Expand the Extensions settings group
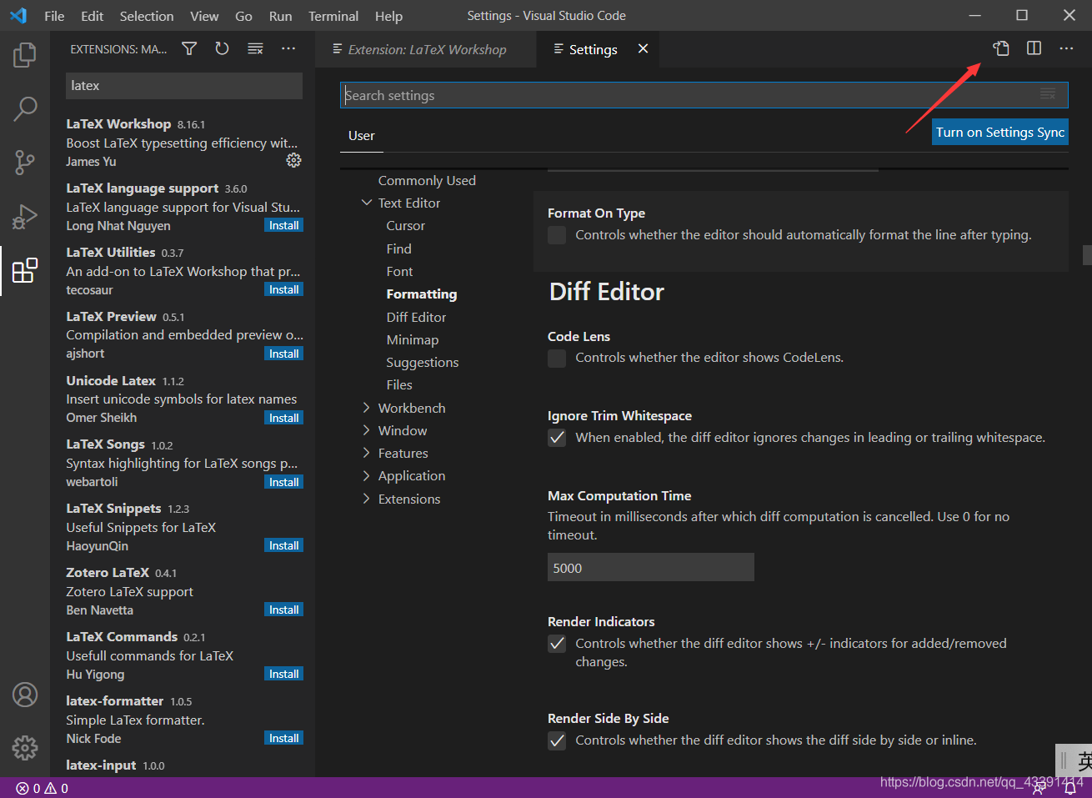Screen dimensions: 1092x798 tap(367, 499)
